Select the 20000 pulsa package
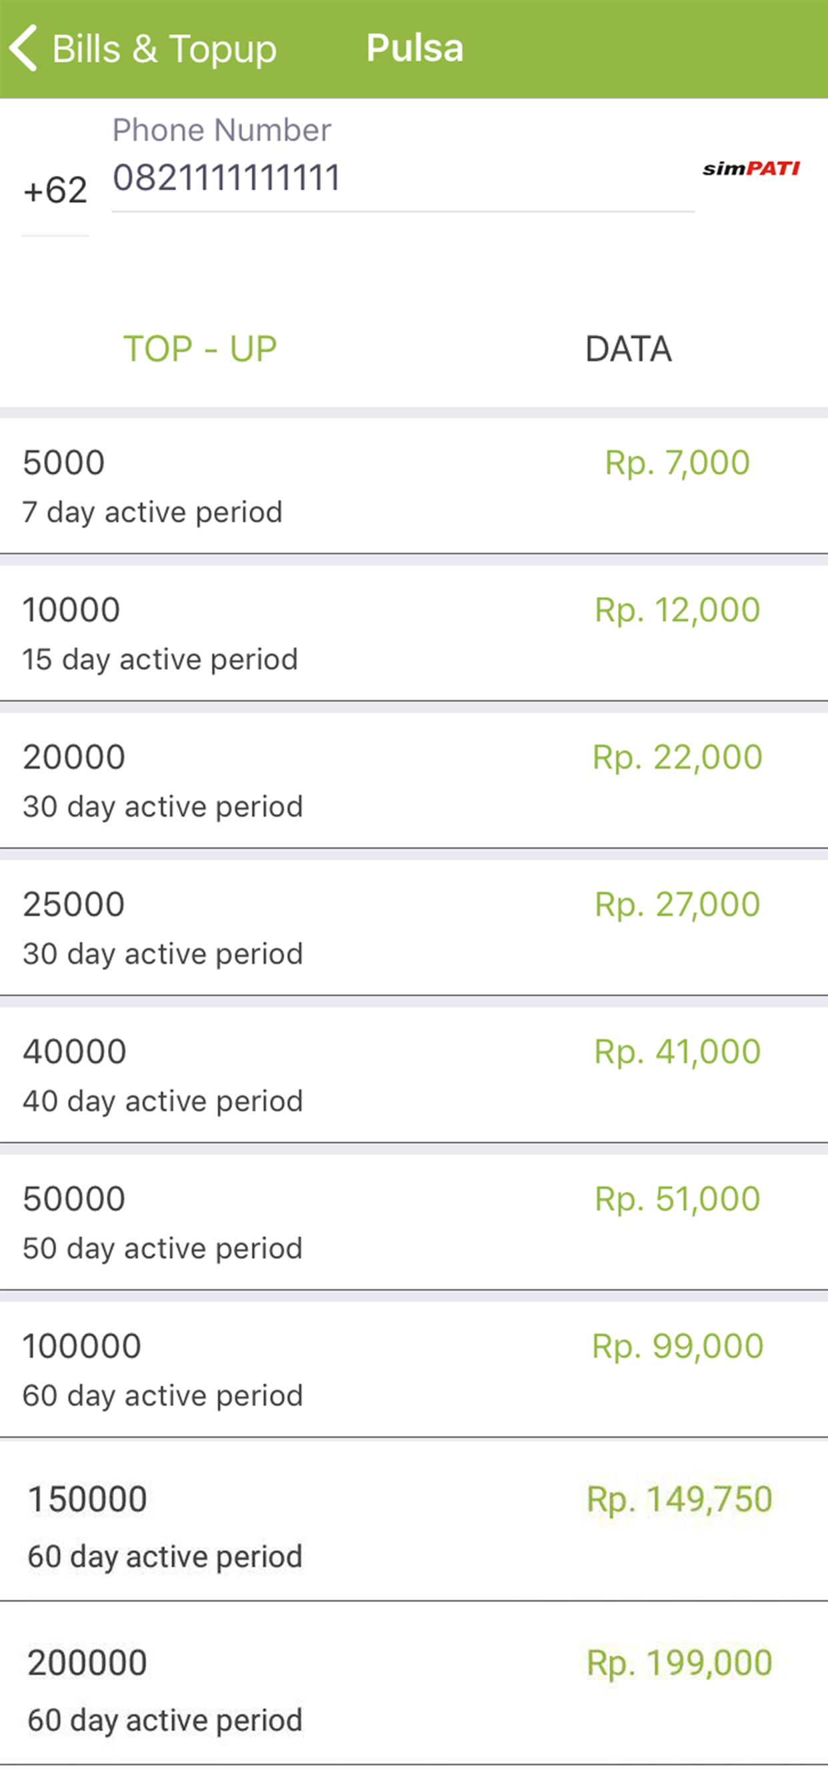The image size is (828, 1792). pyautogui.click(x=414, y=781)
